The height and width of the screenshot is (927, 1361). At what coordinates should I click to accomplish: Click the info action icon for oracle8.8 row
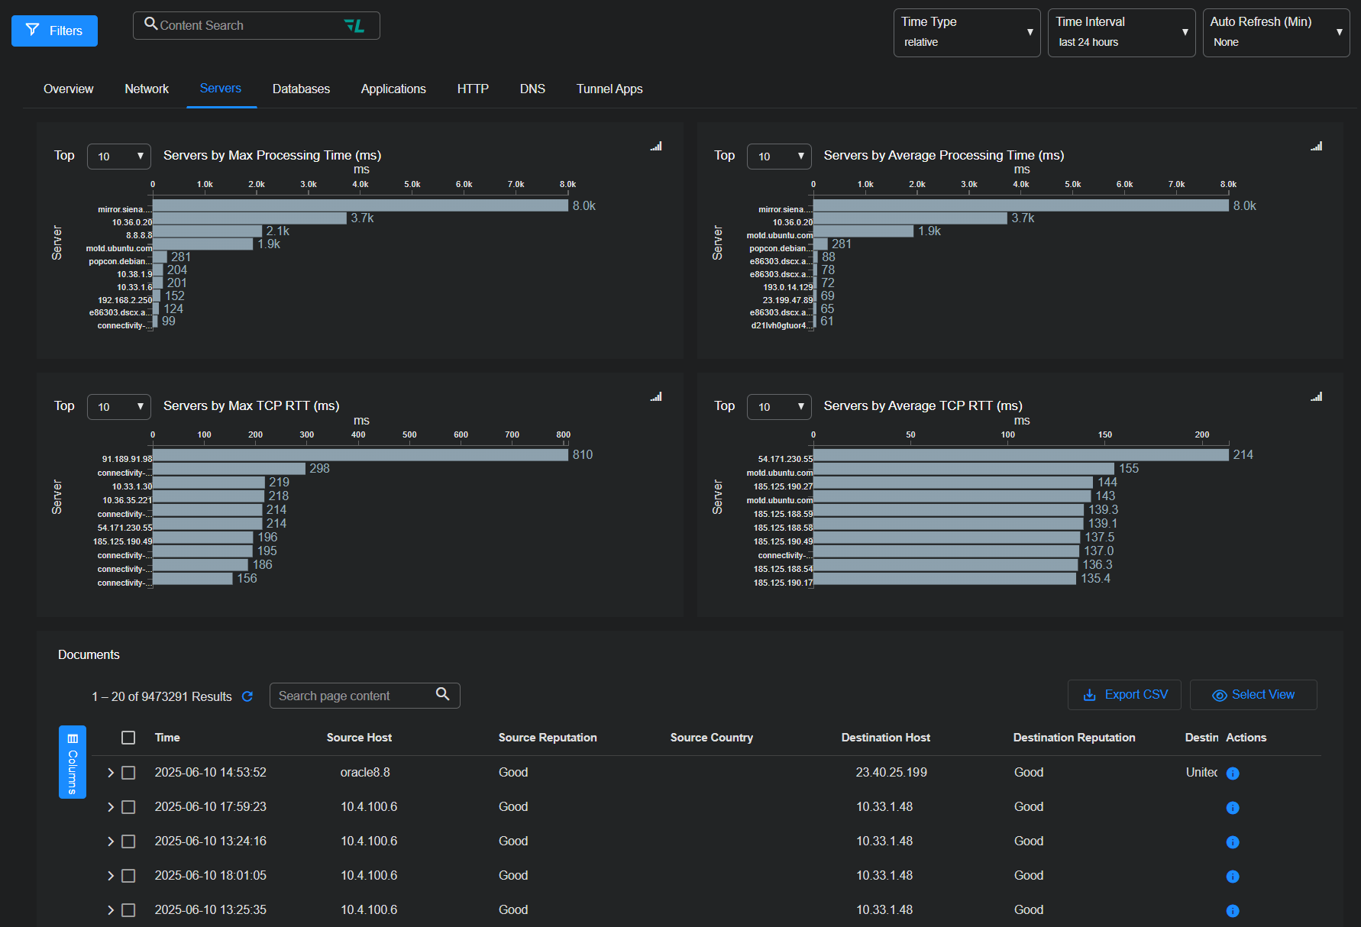pos(1232,774)
